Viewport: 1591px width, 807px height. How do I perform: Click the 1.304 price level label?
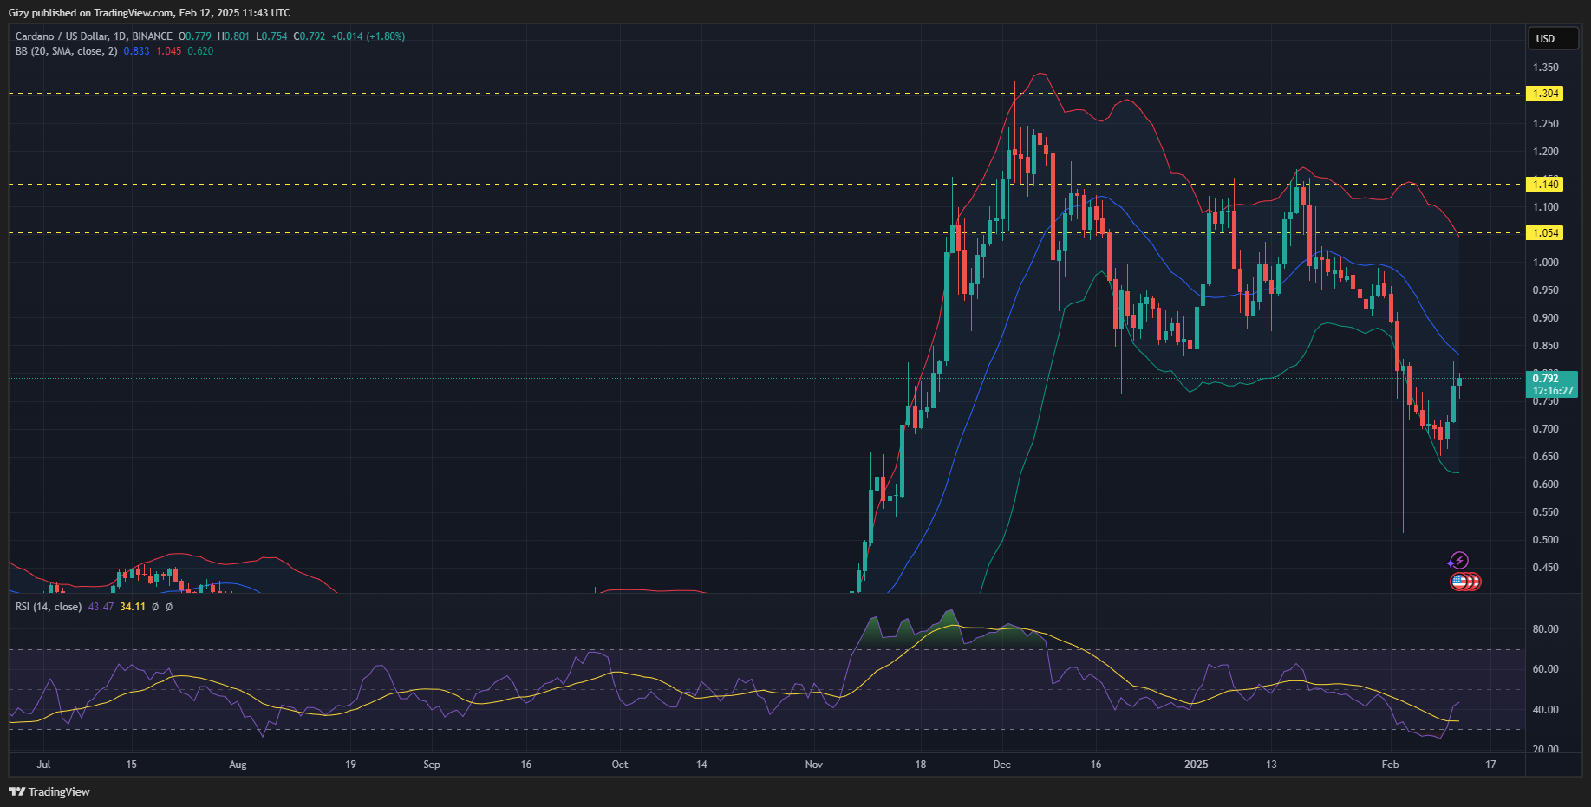(x=1545, y=94)
